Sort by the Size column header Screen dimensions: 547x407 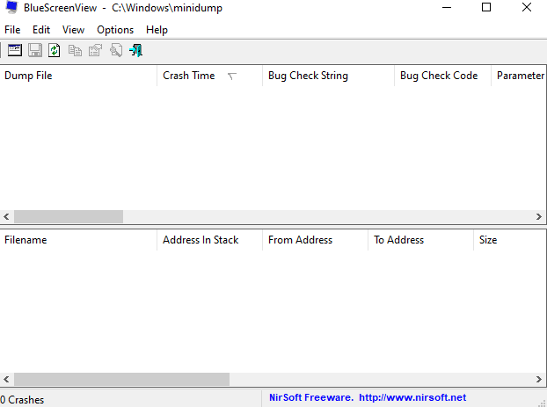[x=510, y=240]
